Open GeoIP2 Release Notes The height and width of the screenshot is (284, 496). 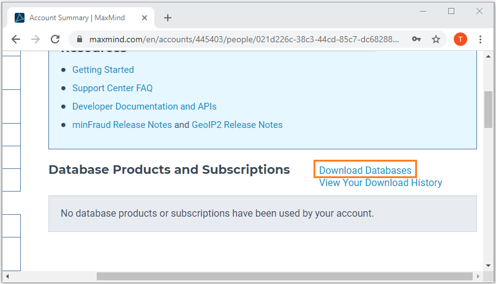click(x=237, y=125)
